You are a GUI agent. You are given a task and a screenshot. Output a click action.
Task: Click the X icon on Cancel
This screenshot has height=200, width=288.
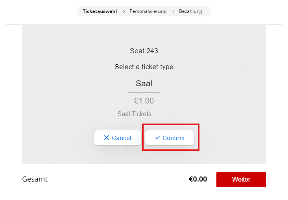(x=106, y=138)
